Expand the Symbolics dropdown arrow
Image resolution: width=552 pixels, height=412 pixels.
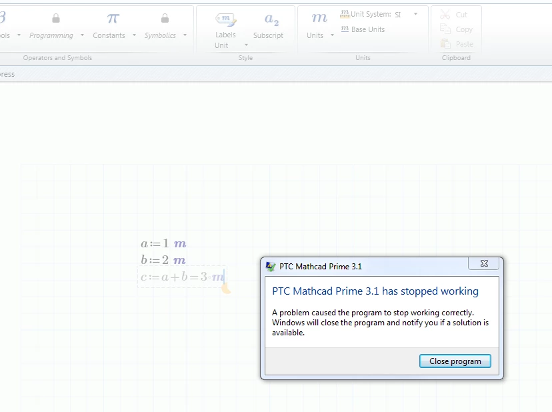[x=185, y=35]
